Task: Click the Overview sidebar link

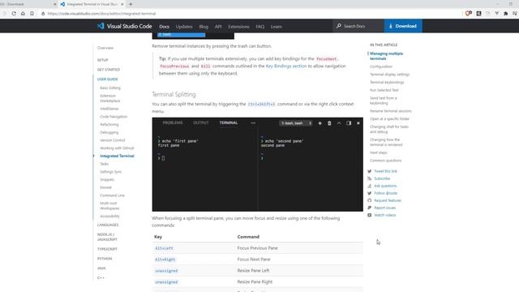Action: click(105, 48)
